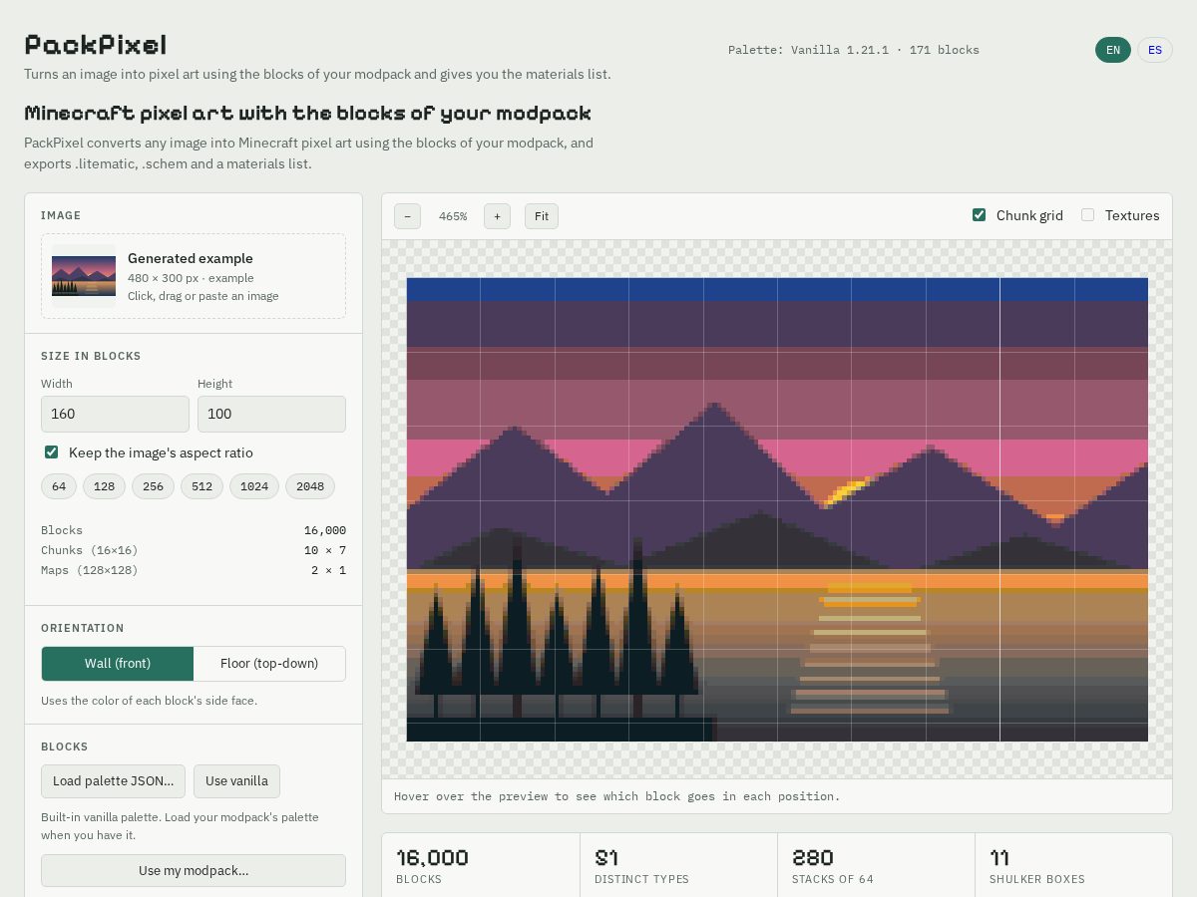Choose the 128 size preset
The height and width of the screenshot is (897, 1197).
[104, 486]
